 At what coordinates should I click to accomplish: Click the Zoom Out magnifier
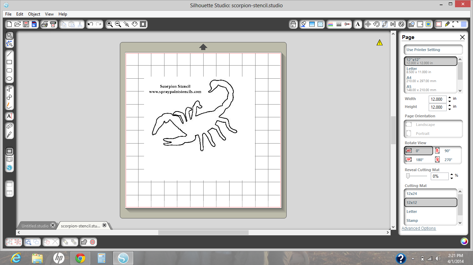click(118, 24)
